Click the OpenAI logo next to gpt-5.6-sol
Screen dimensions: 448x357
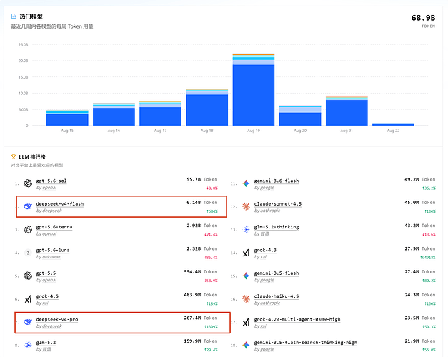pos(28,183)
